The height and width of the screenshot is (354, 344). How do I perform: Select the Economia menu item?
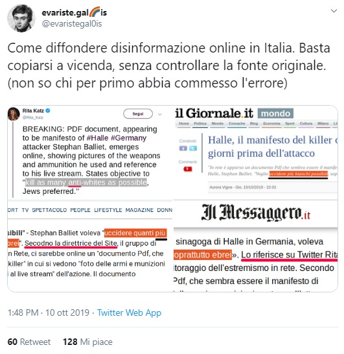point(271,123)
